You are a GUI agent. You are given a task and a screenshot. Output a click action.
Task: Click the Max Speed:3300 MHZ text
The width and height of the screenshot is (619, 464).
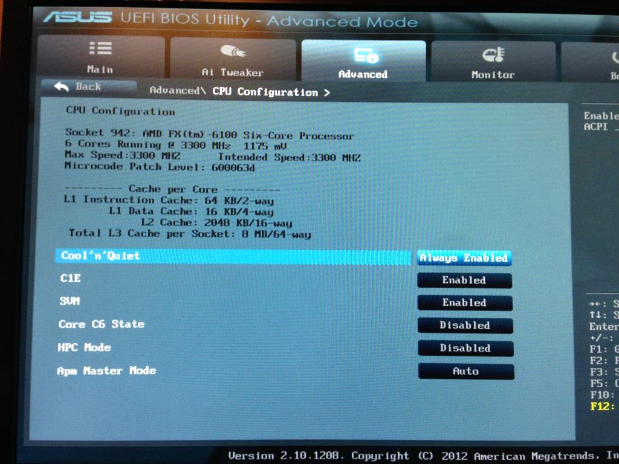122,155
